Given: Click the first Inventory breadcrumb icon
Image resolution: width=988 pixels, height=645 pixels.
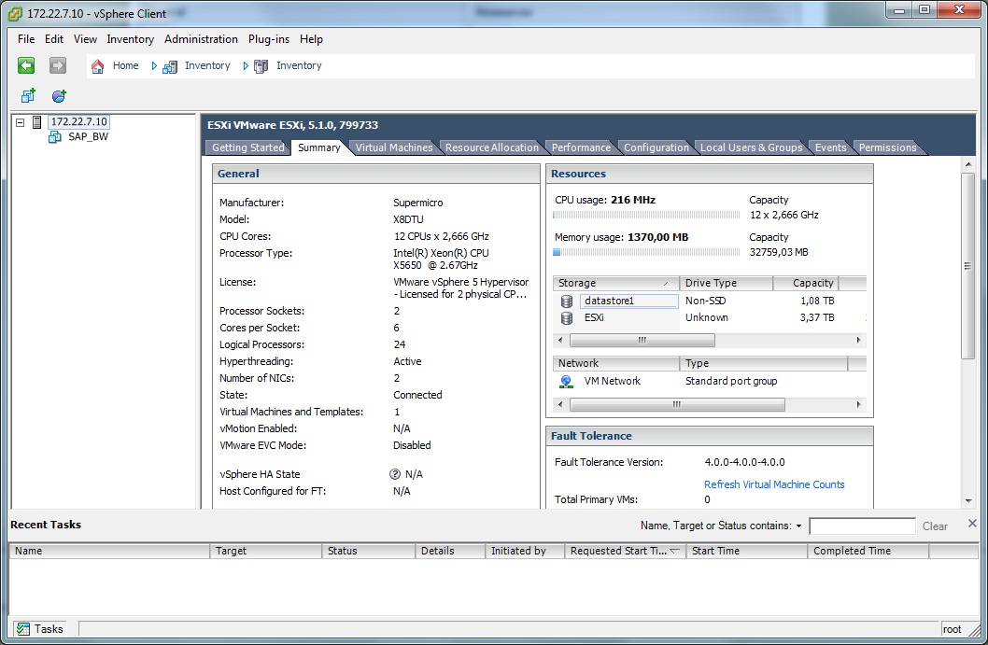Looking at the screenshot, I should [170, 66].
